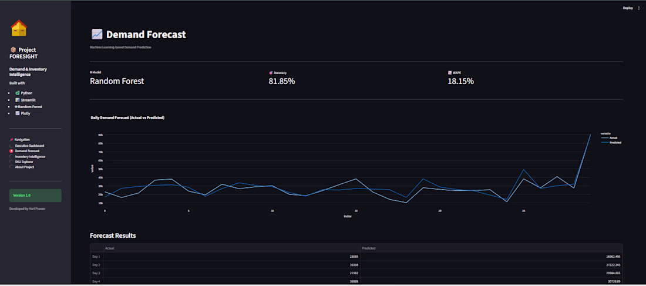Click the Plotly chart icon in sidebar

click(x=17, y=113)
